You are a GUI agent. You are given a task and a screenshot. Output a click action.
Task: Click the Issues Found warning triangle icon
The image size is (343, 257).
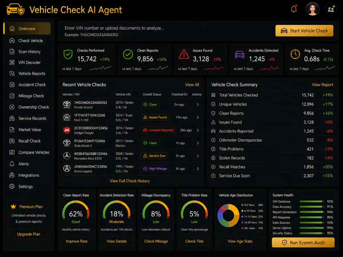[x=184, y=54]
